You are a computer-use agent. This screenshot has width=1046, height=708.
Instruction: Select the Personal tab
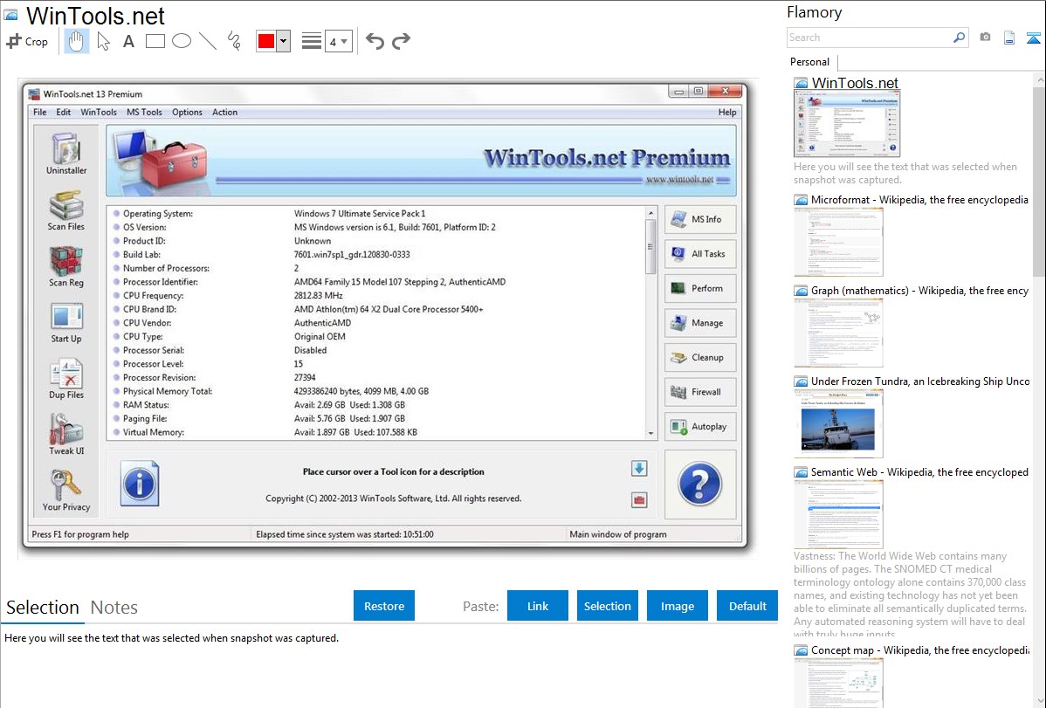(810, 62)
